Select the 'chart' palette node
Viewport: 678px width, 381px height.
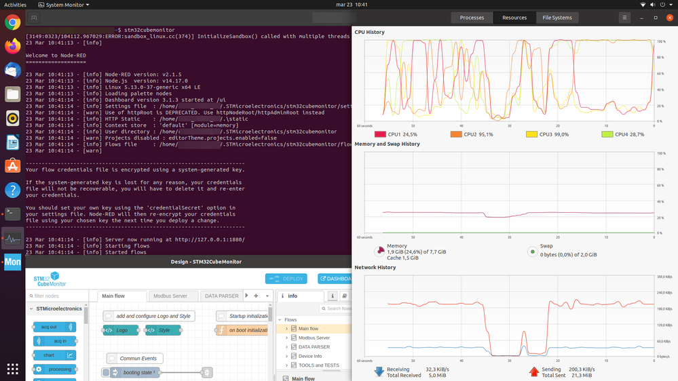click(x=54, y=355)
